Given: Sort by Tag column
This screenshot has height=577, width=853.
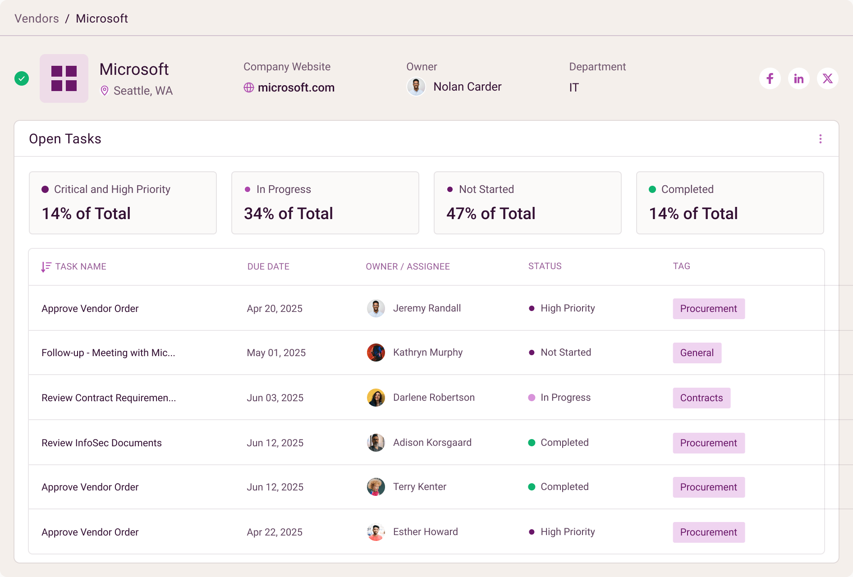Looking at the screenshot, I should pos(681,266).
